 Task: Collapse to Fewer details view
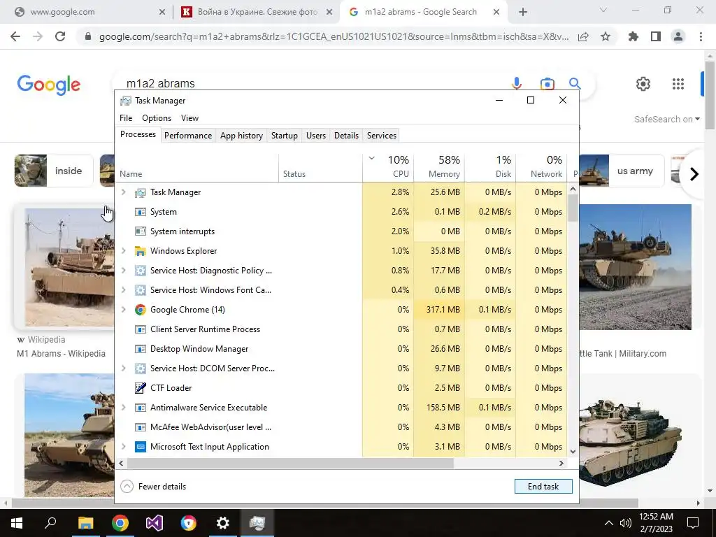(153, 487)
